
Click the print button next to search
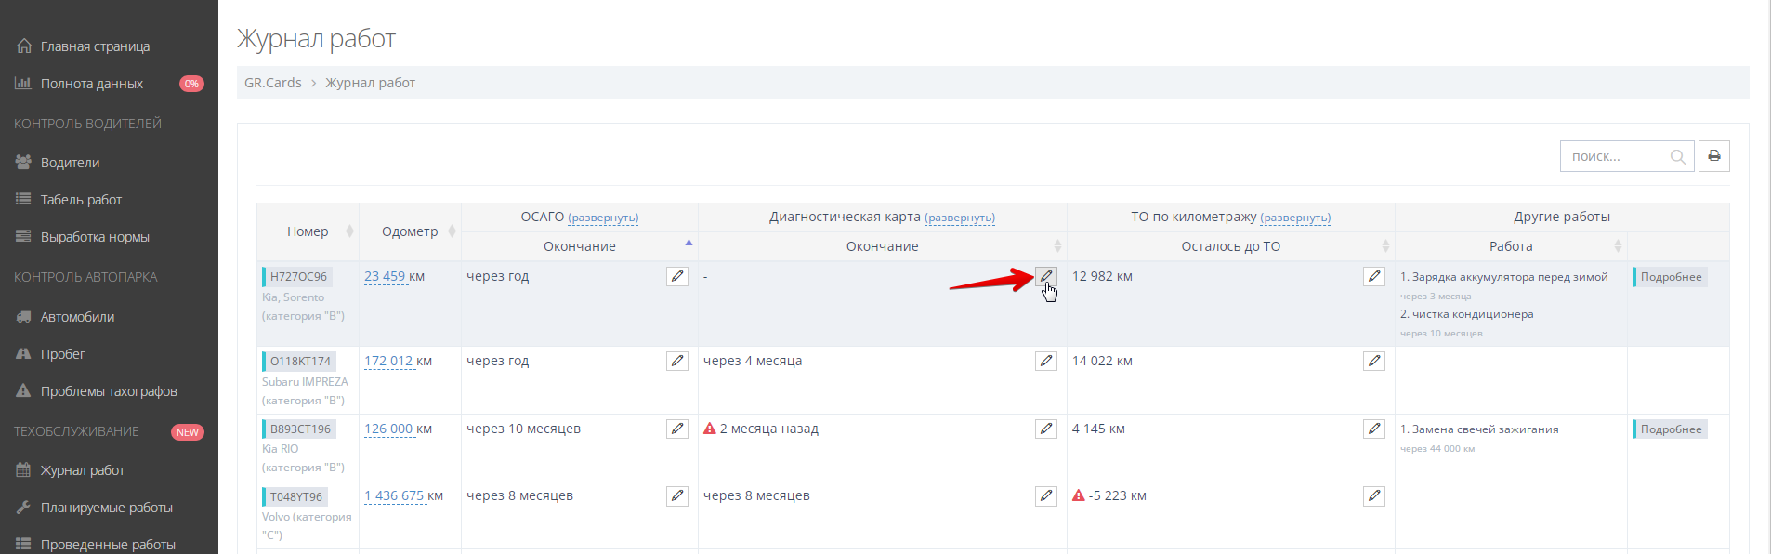[x=1713, y=156]
